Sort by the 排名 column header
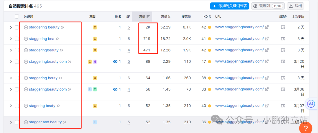 [x=118, y=17]
